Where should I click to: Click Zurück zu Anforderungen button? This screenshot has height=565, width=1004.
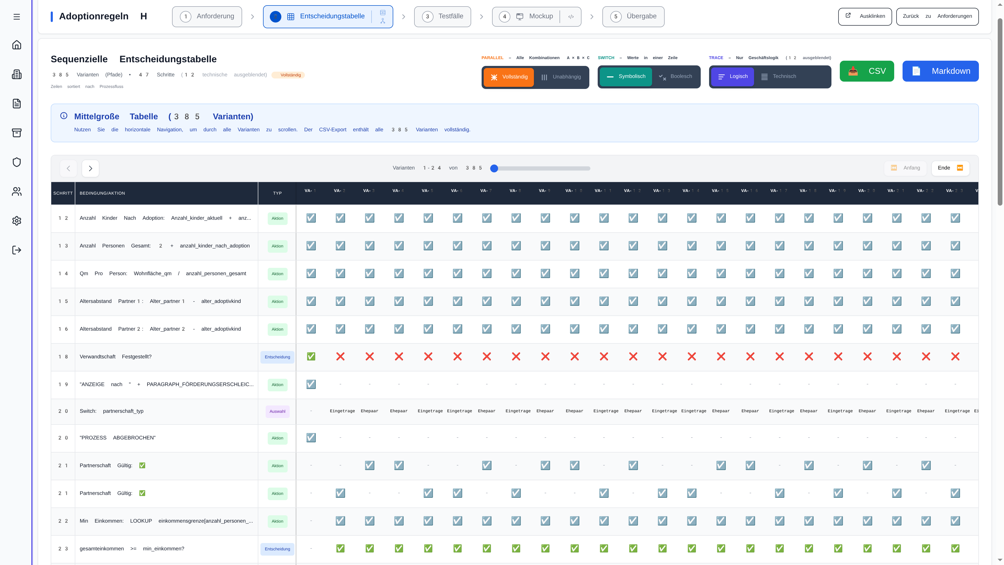(x=937, y=16)
